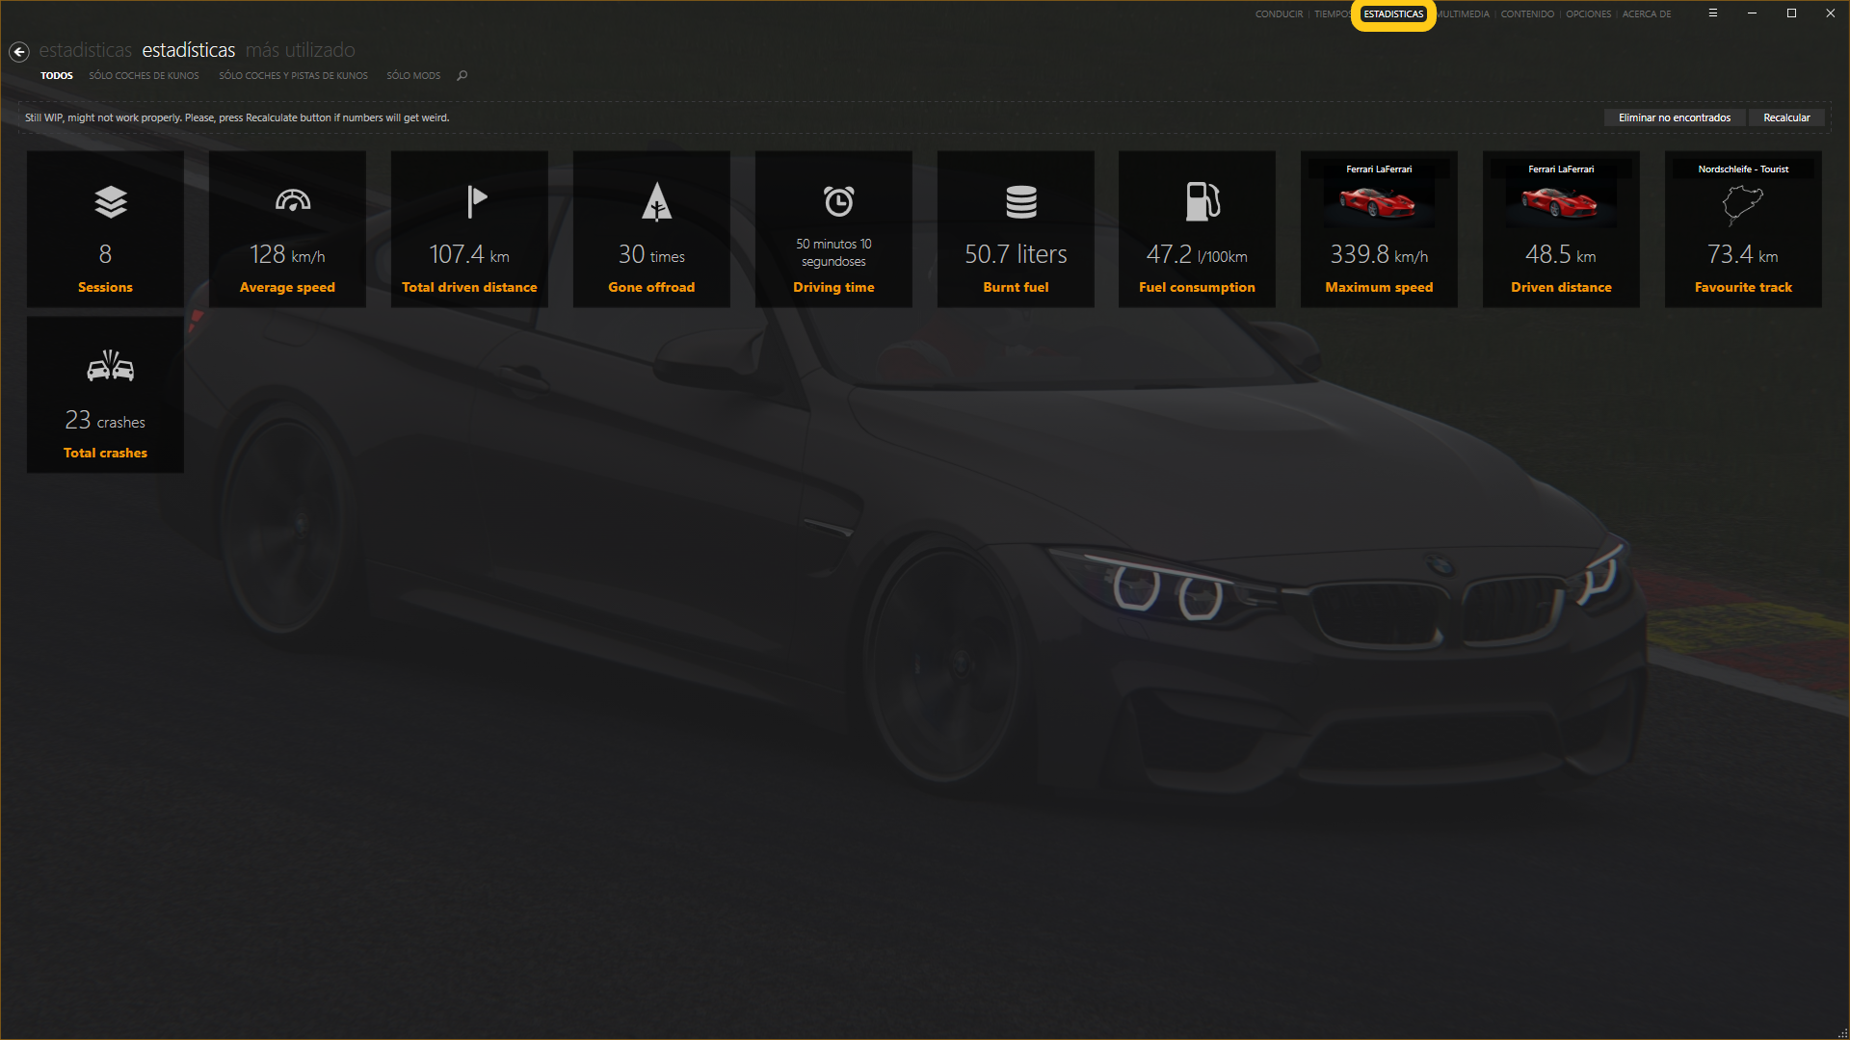This screenshot has width=1850, height=1040.
Task: Open the Conducir menu tab
Action: pos(1279,14)
